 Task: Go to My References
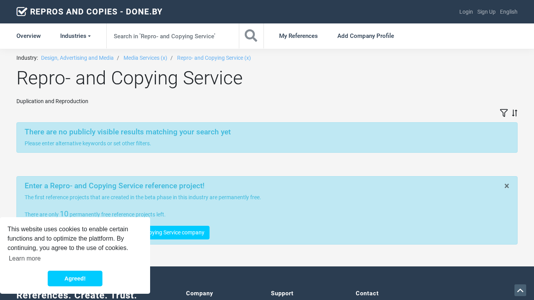click(298, 36)
